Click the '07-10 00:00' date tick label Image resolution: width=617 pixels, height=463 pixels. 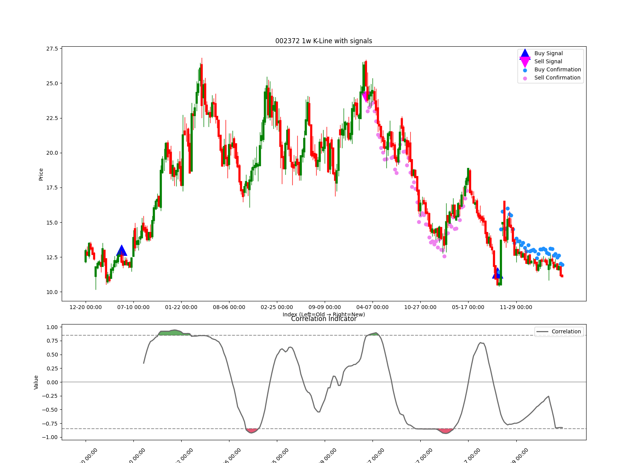coord(133,307)
